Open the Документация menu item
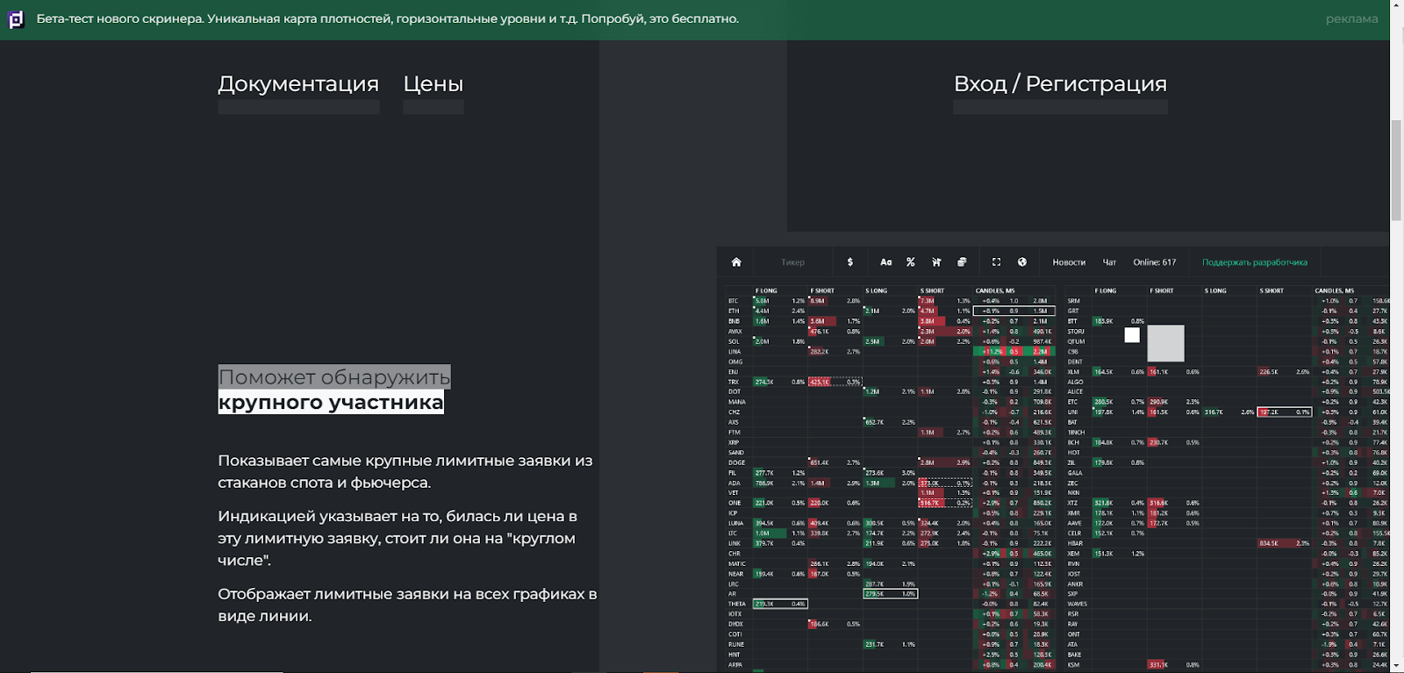The height and width of the screenshot is (673, 1404). point(298,84)
